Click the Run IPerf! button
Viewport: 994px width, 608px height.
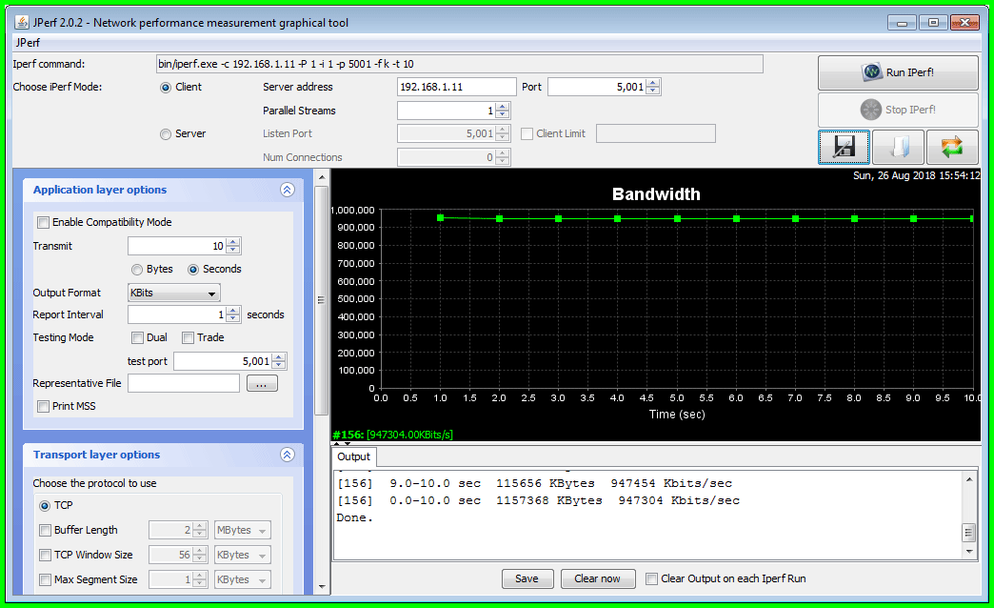pos(898,72)
